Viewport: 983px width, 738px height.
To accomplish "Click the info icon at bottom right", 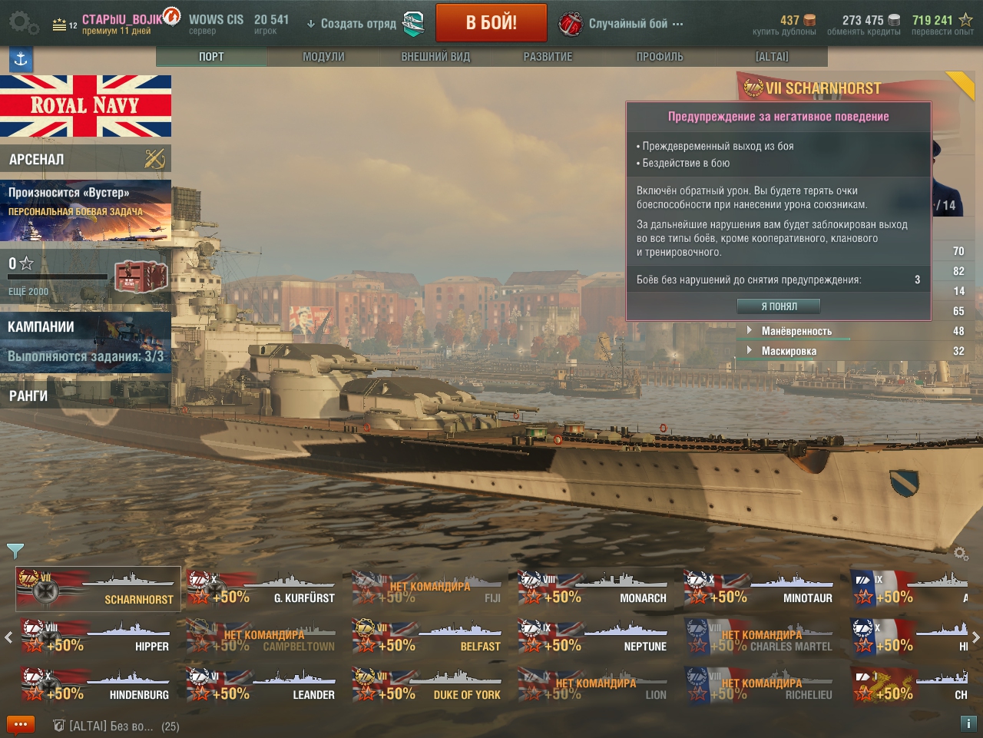I will [968, 723].
